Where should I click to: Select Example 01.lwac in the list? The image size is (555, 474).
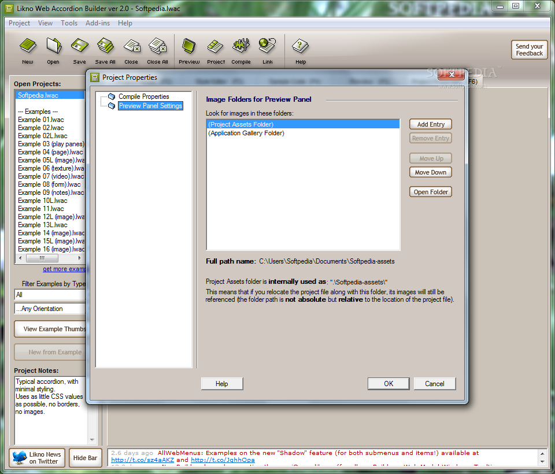[x=50, y=120]
